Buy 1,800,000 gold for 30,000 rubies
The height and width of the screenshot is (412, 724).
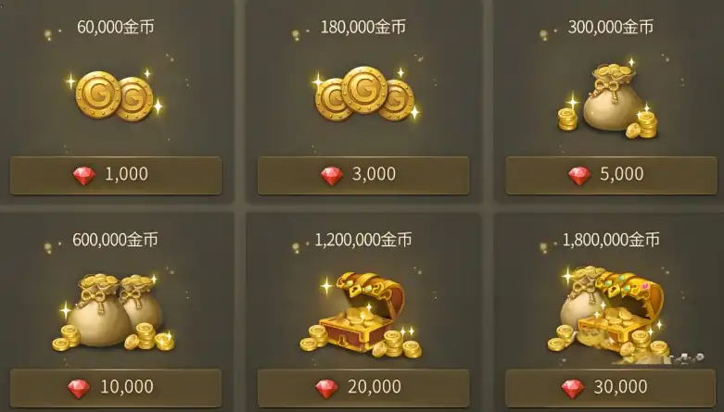click(610, 388)
